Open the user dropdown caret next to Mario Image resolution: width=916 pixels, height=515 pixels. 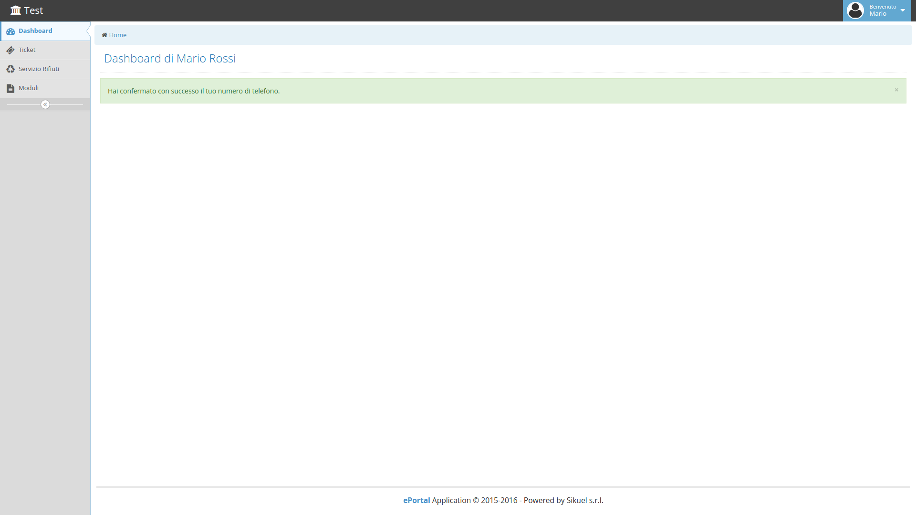tap(903, 10)
